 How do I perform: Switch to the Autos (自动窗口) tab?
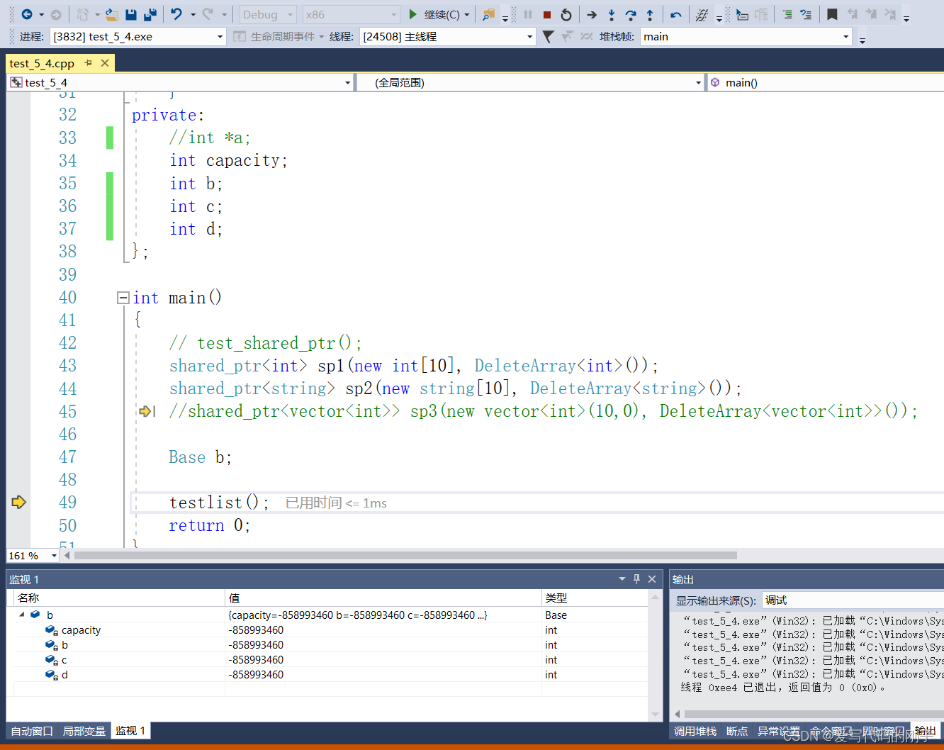[x=32, y=731]
